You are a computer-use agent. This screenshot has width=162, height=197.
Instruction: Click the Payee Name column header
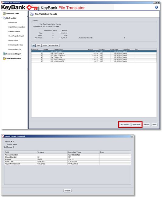click(71, 49)
